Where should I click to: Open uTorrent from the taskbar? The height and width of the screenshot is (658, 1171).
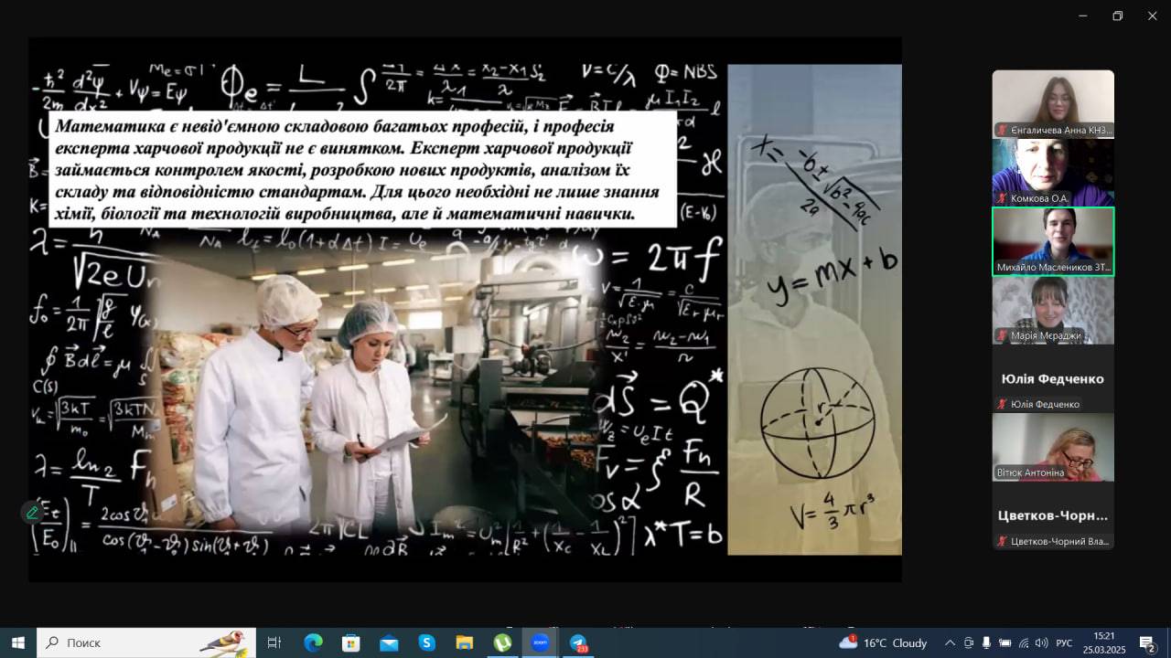[502, 642]
